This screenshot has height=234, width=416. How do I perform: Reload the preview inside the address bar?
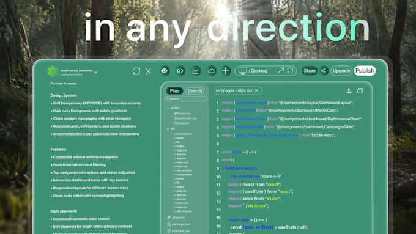tap(290, 70)
